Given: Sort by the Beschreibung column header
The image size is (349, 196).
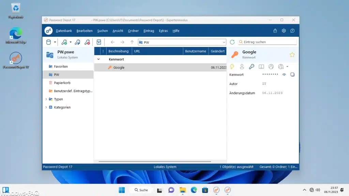Looking at the screenshot, I should pyautogui.click(x=119, y=51).
